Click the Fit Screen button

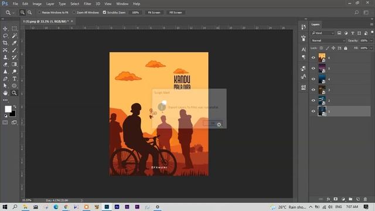pyautogui.click(x=154, y=12)
